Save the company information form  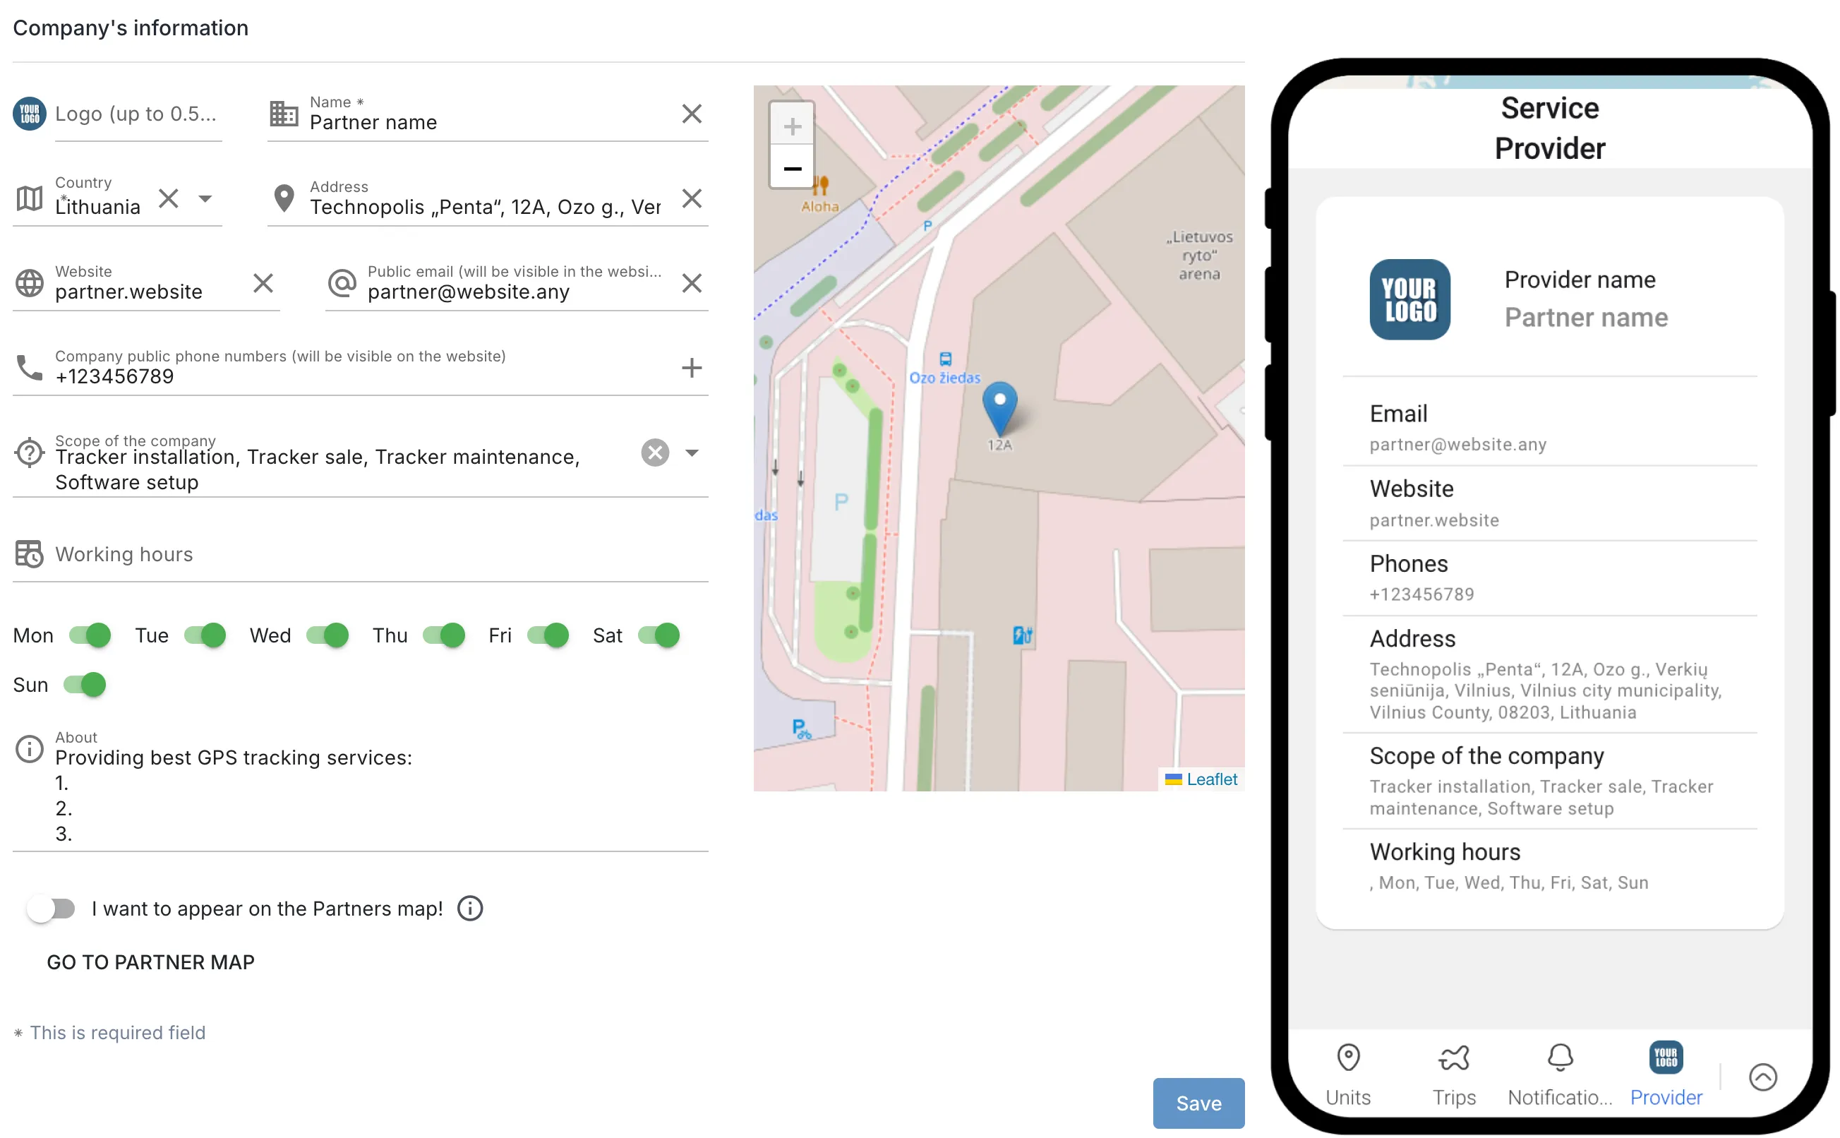1196,1103
